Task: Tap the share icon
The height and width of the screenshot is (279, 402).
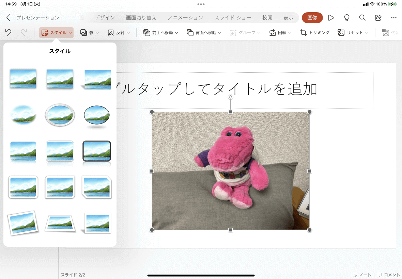Action: coord(378,18)
